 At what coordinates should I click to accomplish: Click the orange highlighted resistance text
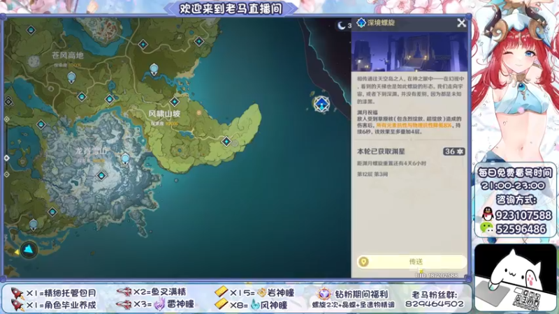click(414, 126)
